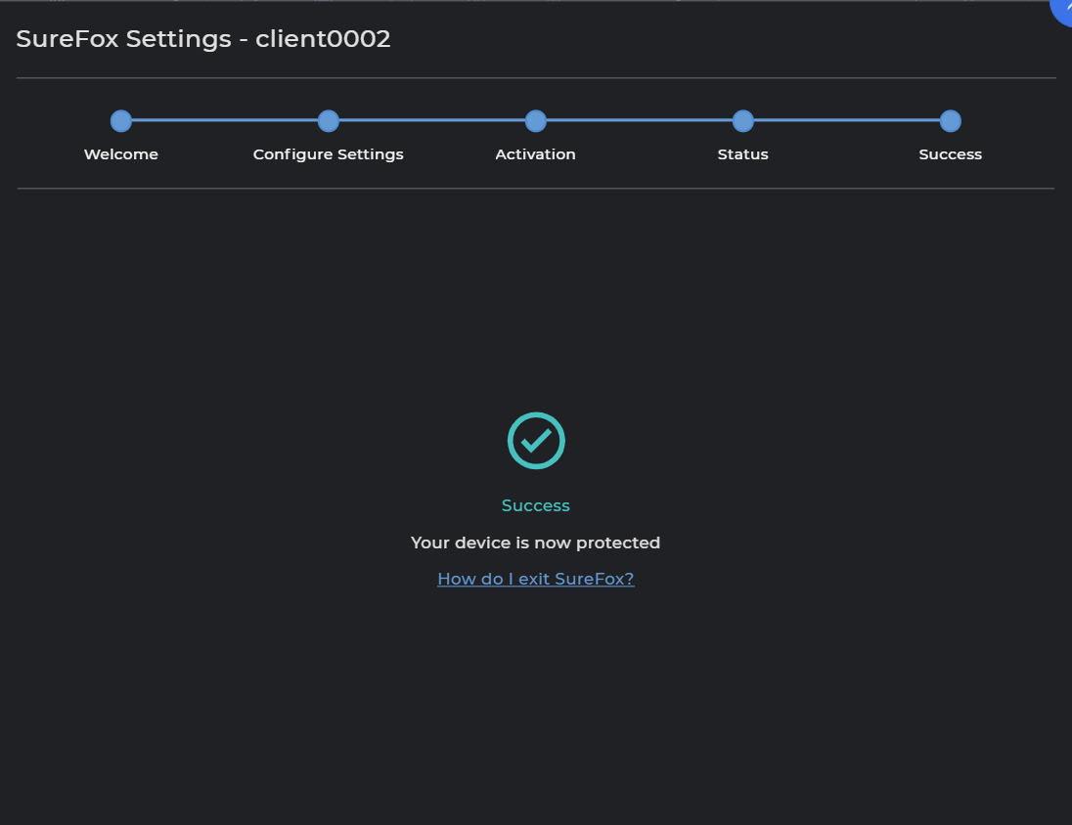Click the 'Your device is now protected' message
This screenshot has width=1072, height=825.
click(536, 543)
